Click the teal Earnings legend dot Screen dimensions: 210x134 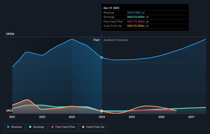[x=30, y=127]
